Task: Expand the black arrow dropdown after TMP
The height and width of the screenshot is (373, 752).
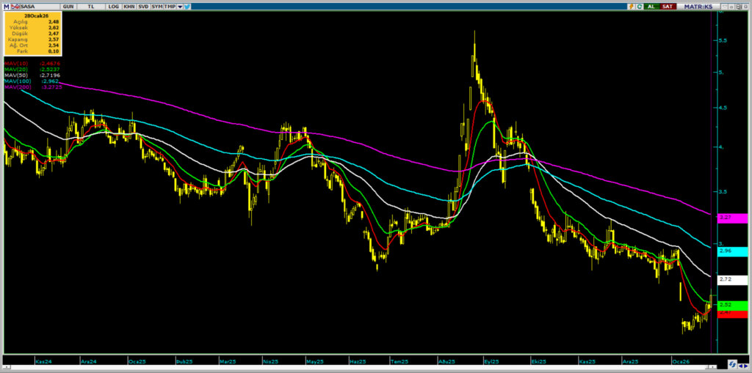Action: click(179, 6)
